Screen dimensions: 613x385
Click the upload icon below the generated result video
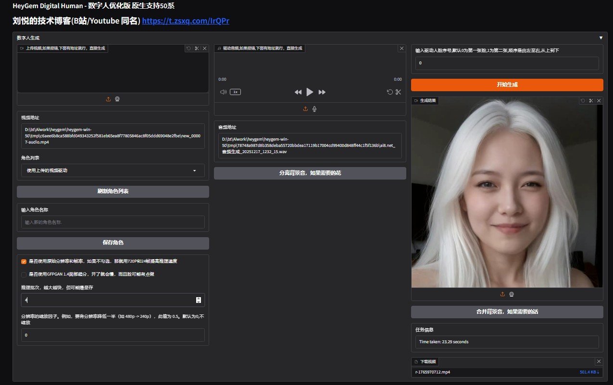[x=502, y=294]
